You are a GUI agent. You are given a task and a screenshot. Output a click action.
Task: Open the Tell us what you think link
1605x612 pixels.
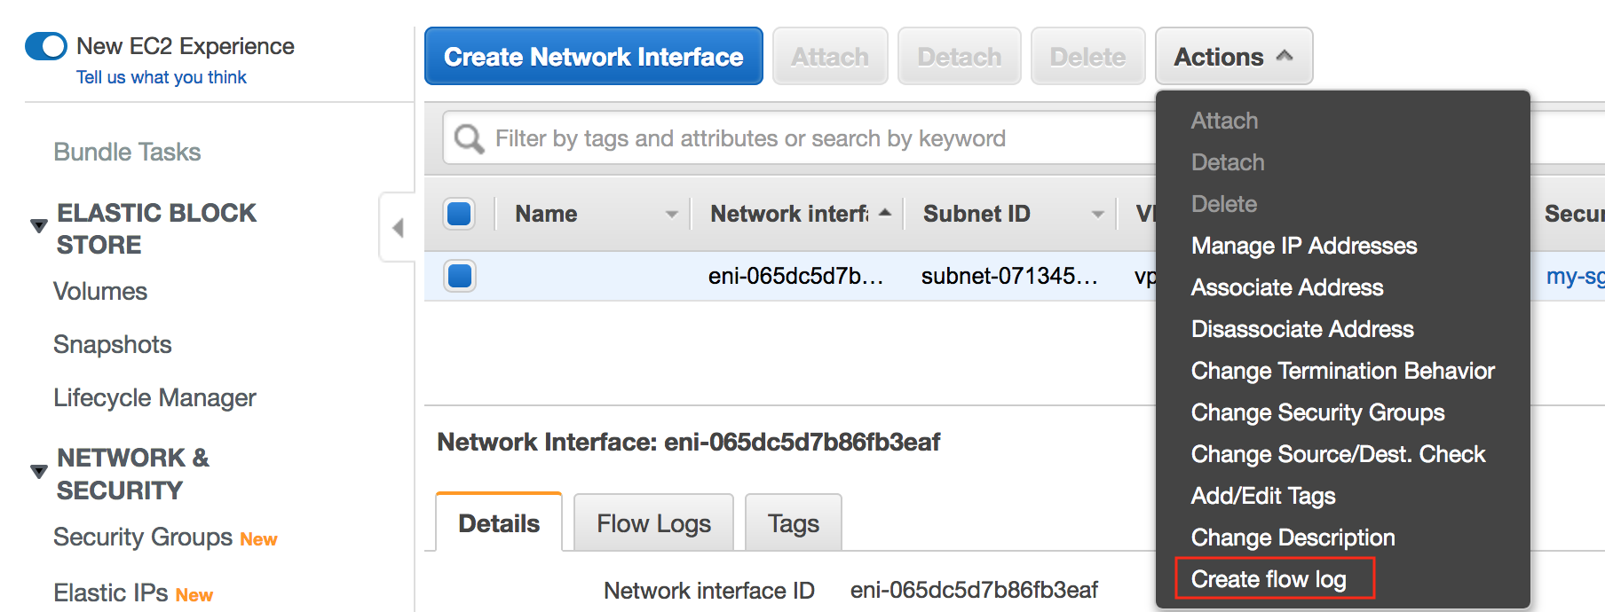pyautogui.click(x=162, y=77)
